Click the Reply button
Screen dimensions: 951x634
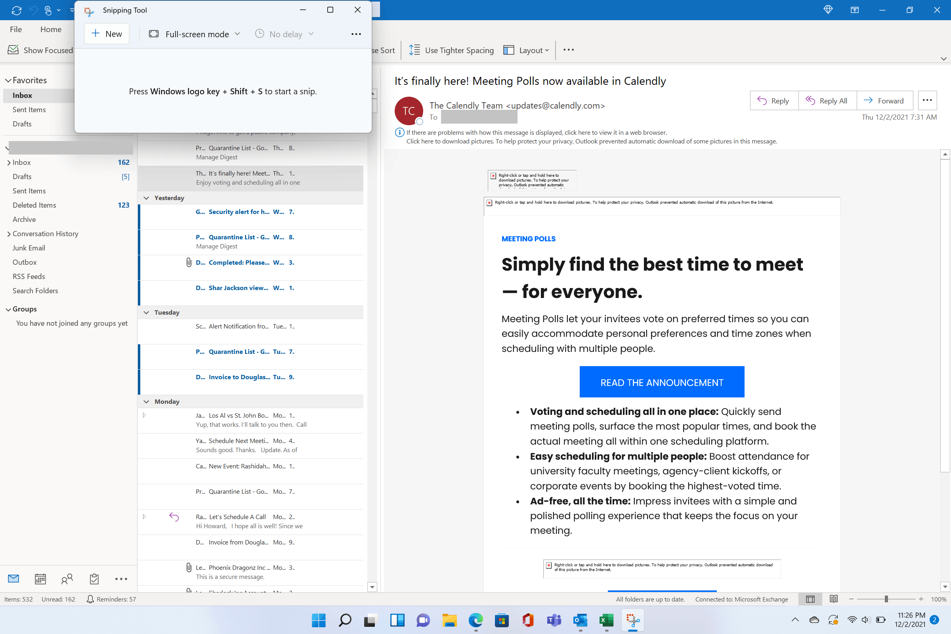[774, 100]
